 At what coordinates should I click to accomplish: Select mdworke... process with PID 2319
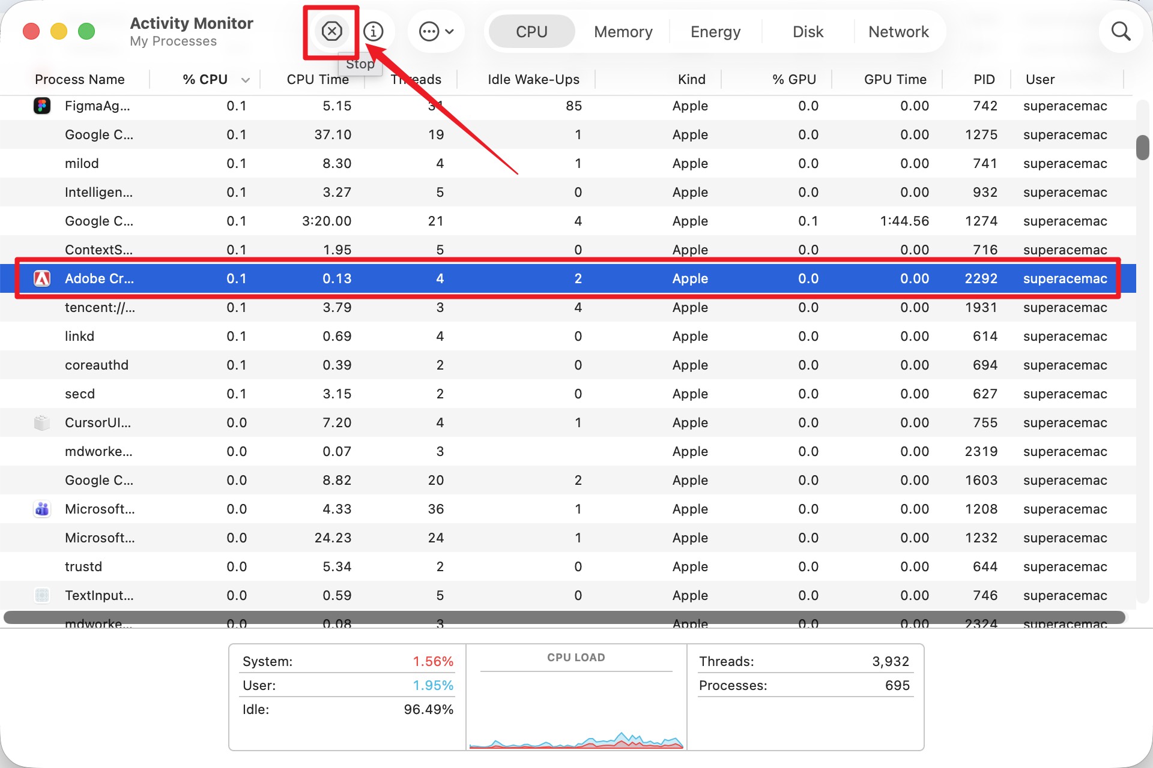tap(568, 451)
